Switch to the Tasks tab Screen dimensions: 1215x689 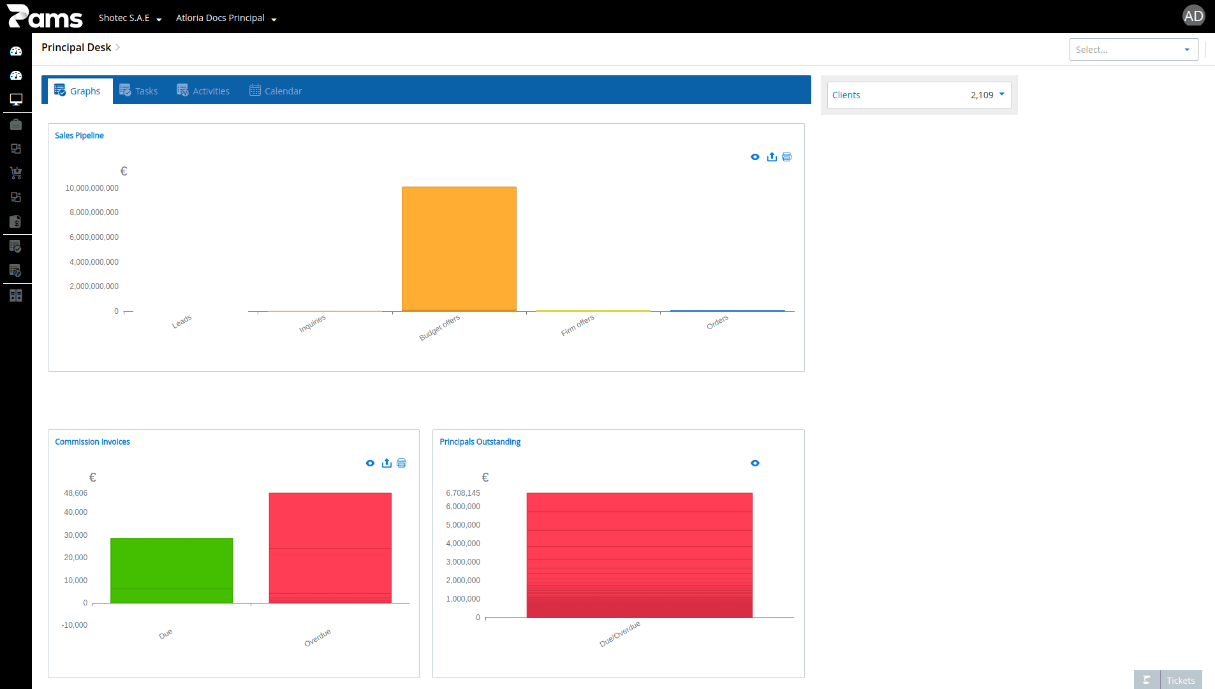click(138, 91)
